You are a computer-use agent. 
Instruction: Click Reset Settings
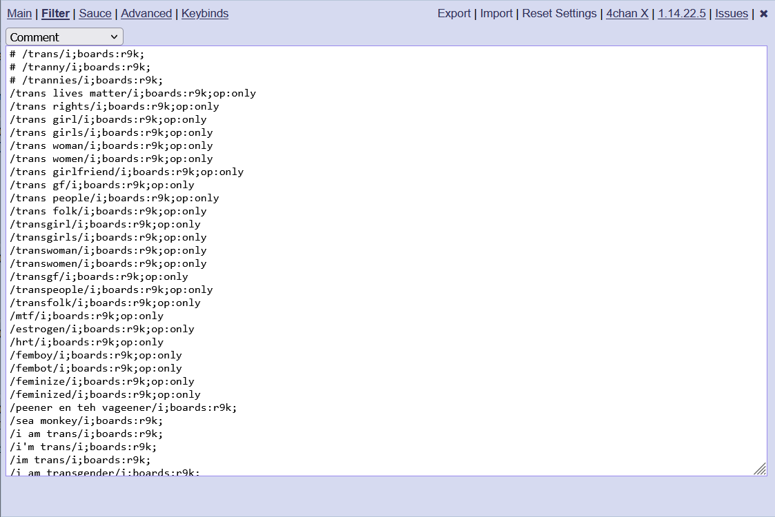(559, 13)
